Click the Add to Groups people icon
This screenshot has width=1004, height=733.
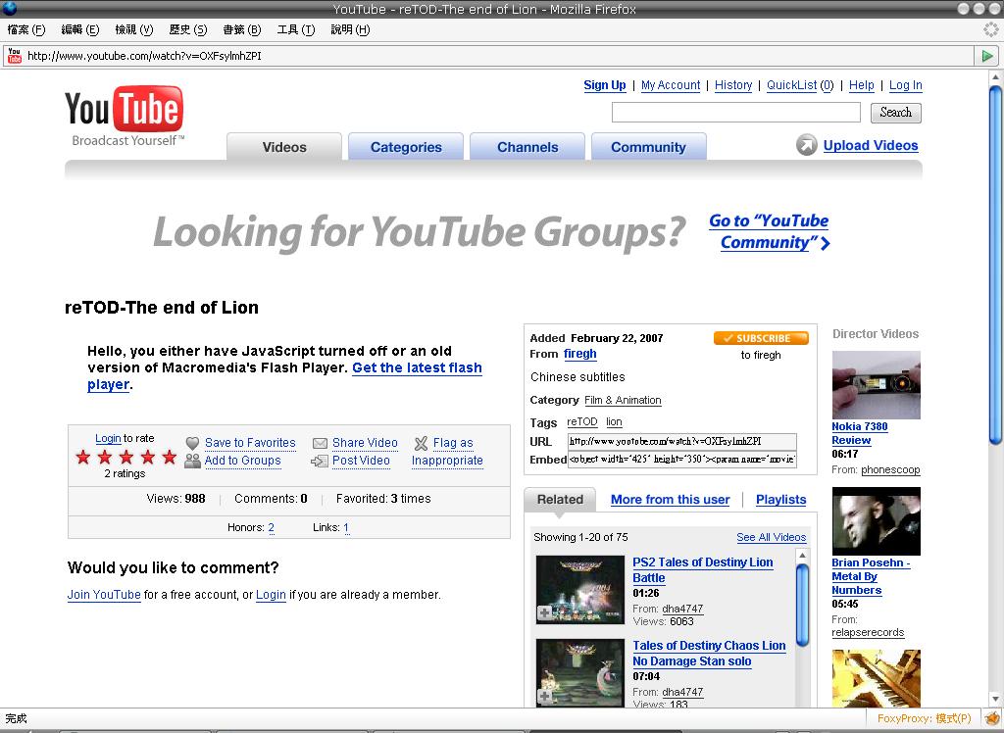(193, 461)
